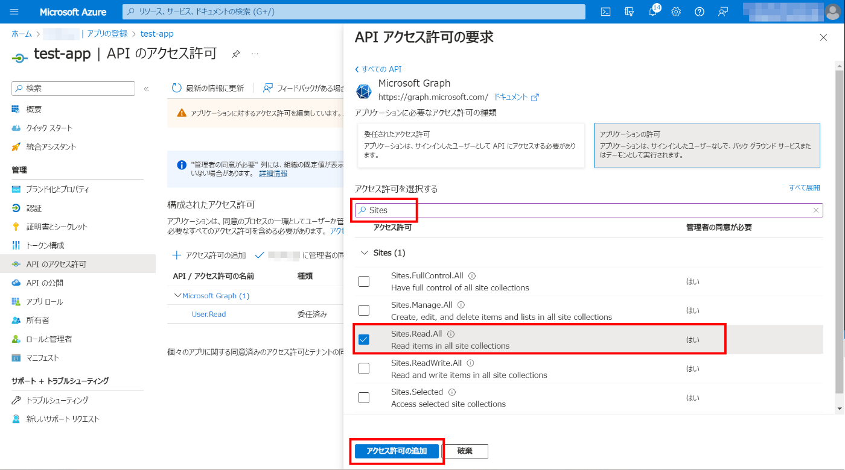The image size is (845, 470).
Task: Select 委任されたアクセス許可 permission type
Action: click(x=471, y=145)
